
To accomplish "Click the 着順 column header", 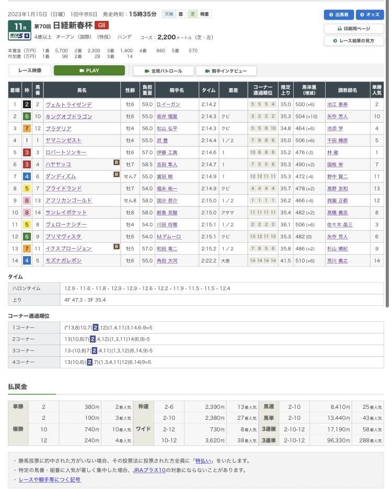I will click(x=15, y=90).
